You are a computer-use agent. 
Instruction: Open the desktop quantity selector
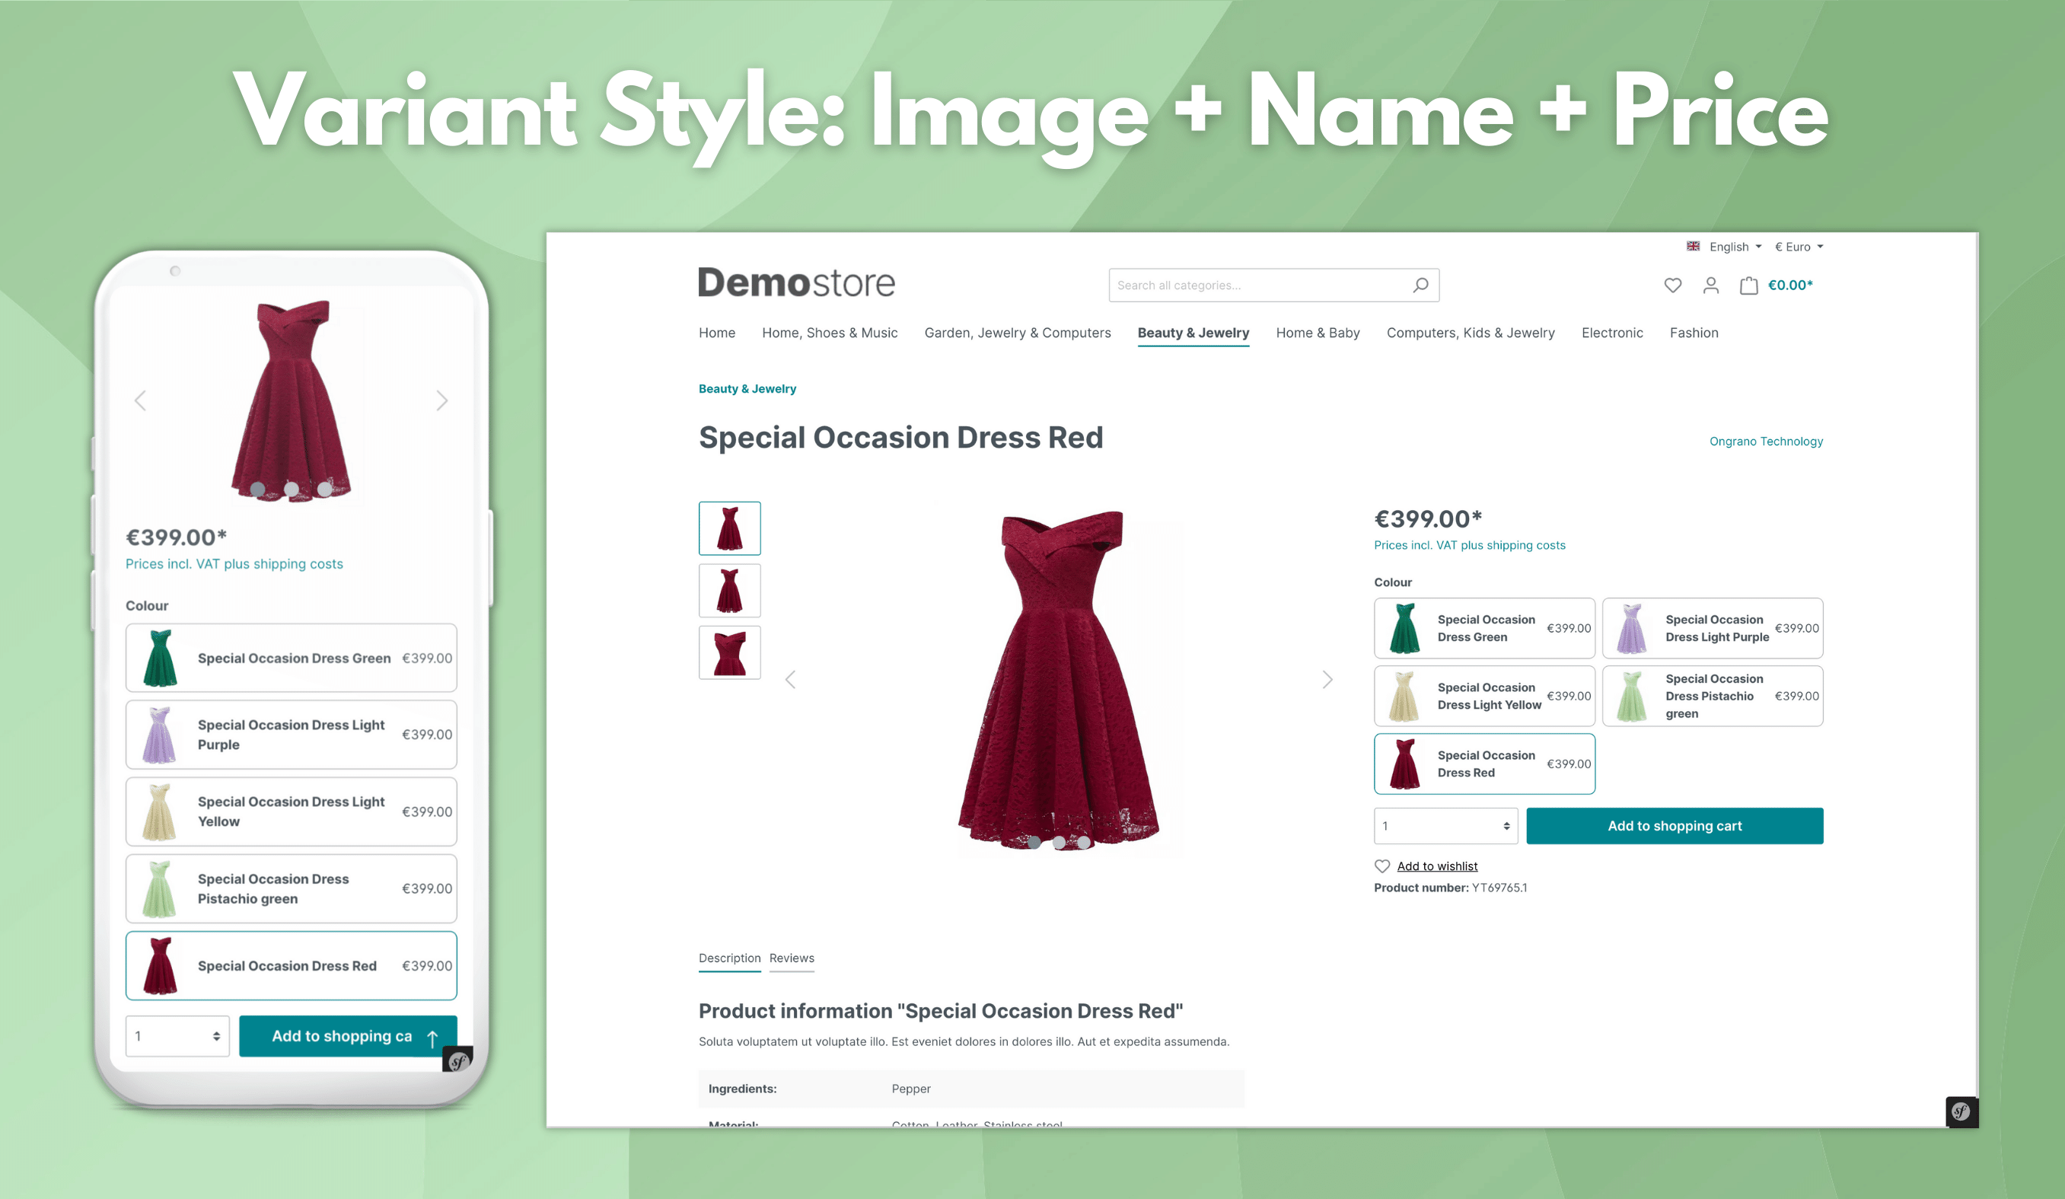pyautogui.click(x=1445, y=826)
